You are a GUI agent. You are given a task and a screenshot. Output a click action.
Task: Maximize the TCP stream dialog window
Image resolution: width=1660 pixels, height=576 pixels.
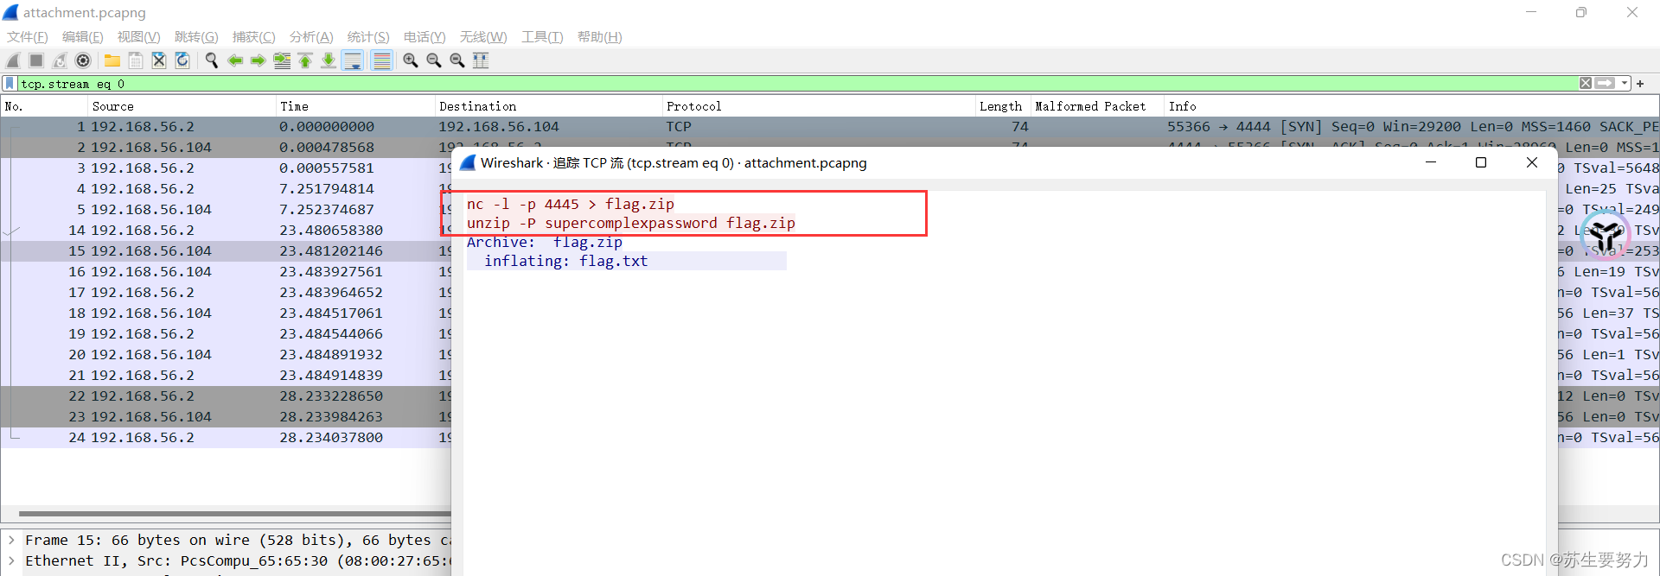coord(1481,162)
